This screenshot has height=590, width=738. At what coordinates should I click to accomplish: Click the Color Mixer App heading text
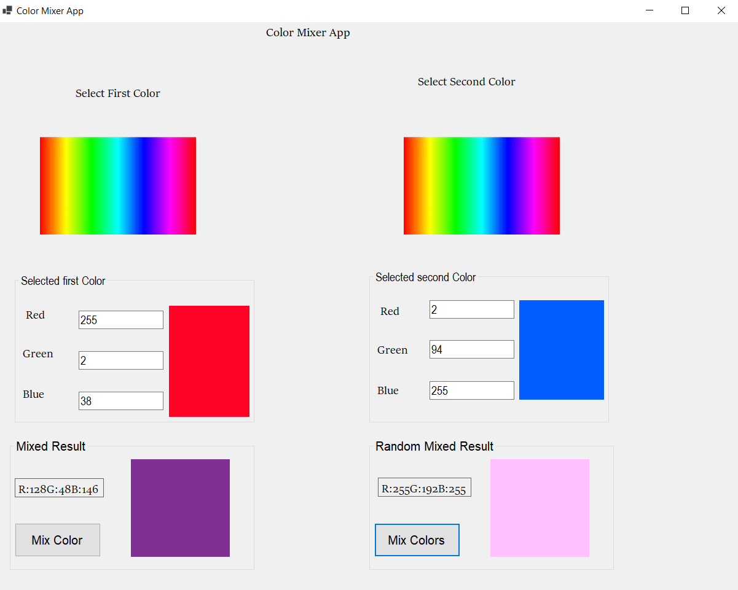[x=308, y=33]
